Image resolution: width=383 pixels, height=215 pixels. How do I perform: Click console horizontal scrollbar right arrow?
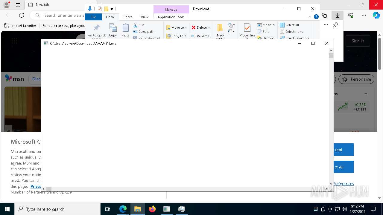pos(326,189)
